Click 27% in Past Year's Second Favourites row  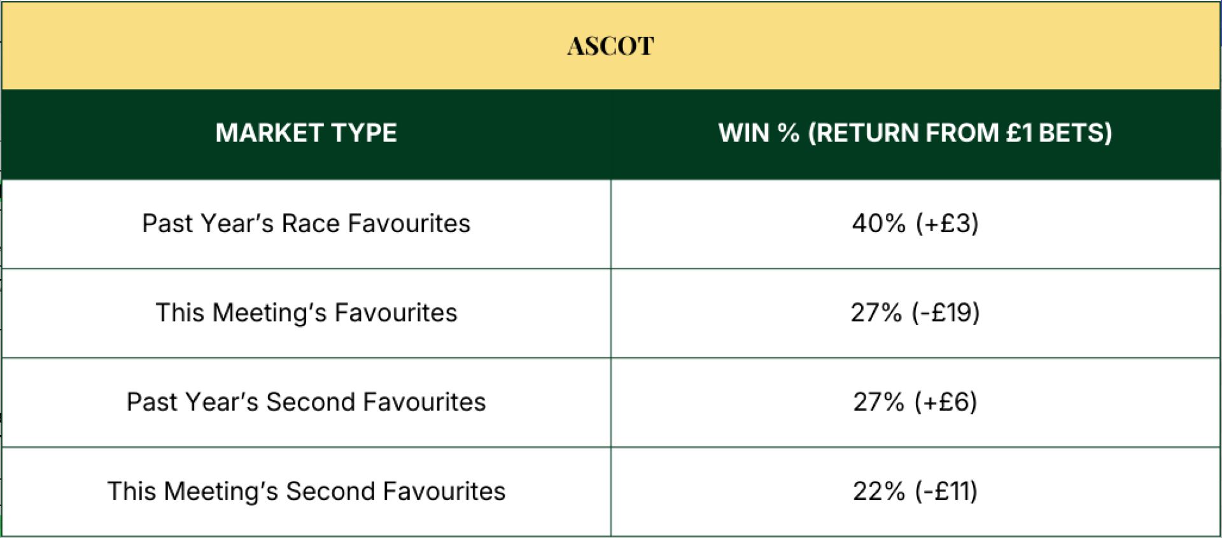878,402
